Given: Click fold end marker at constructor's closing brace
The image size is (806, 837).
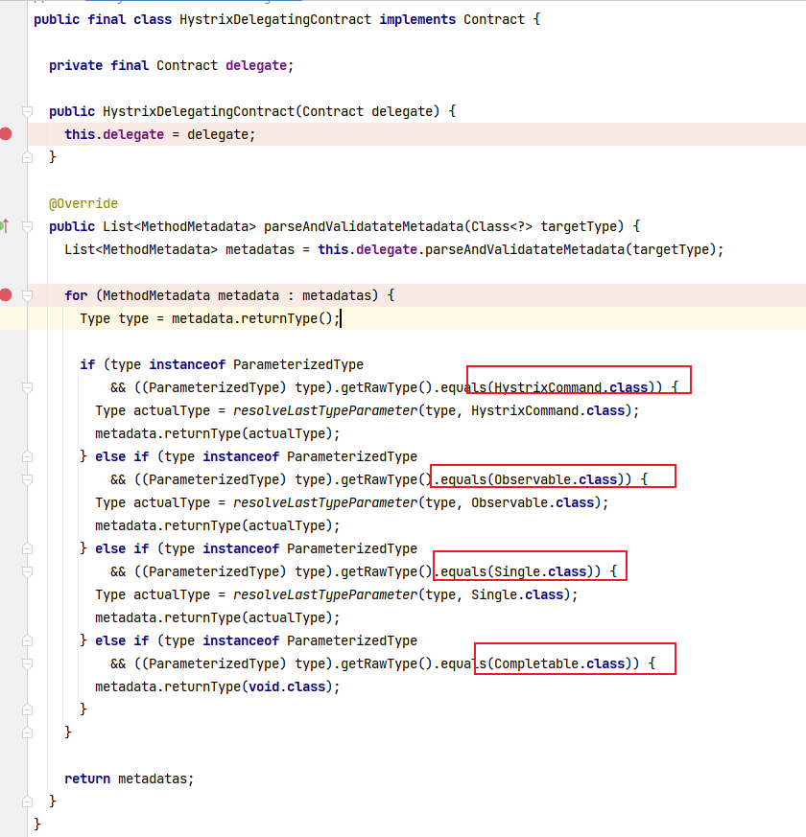Looking at the screenshot, I should coord(27,157).
